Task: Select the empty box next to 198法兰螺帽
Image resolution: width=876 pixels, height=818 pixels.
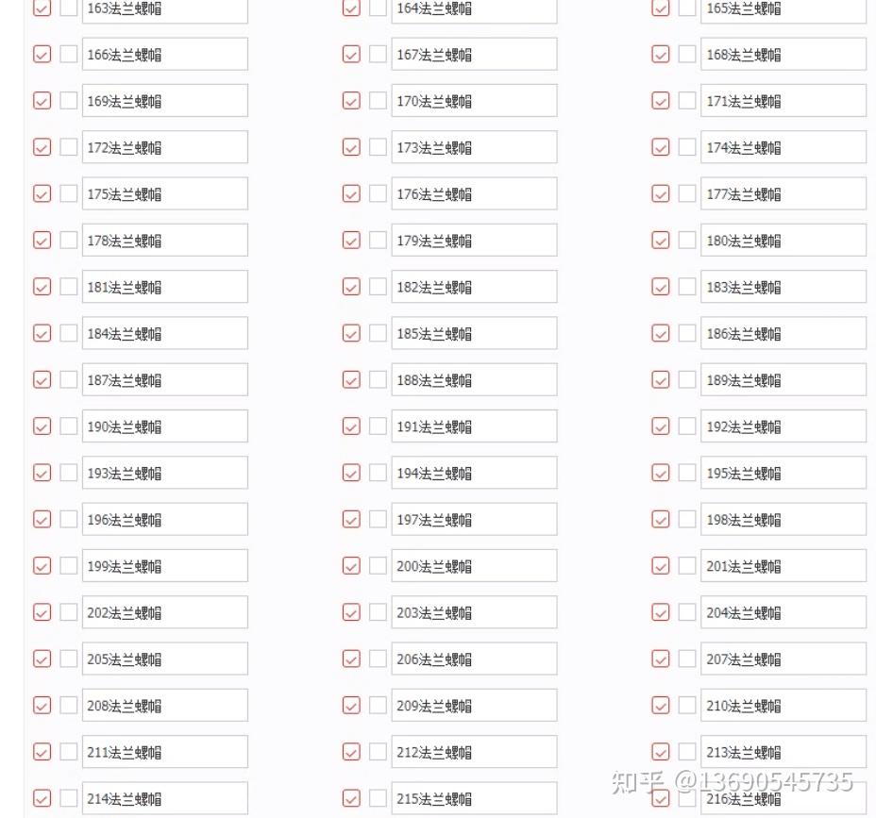Action: pos(687,519)
